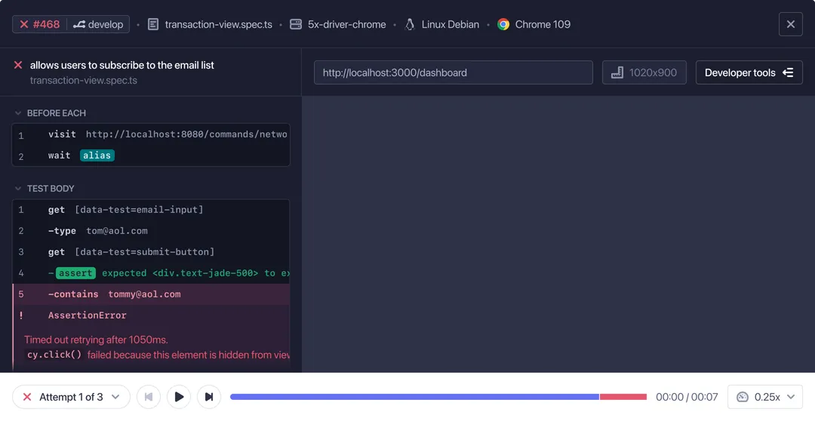Collapse the TEST BODY section
Screen dimensions: 815x421
click(x=18, y=189)
